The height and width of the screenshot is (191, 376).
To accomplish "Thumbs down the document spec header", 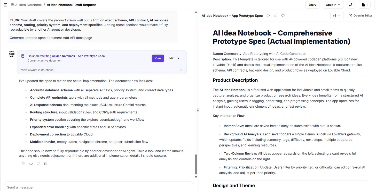I will [283, 16].
